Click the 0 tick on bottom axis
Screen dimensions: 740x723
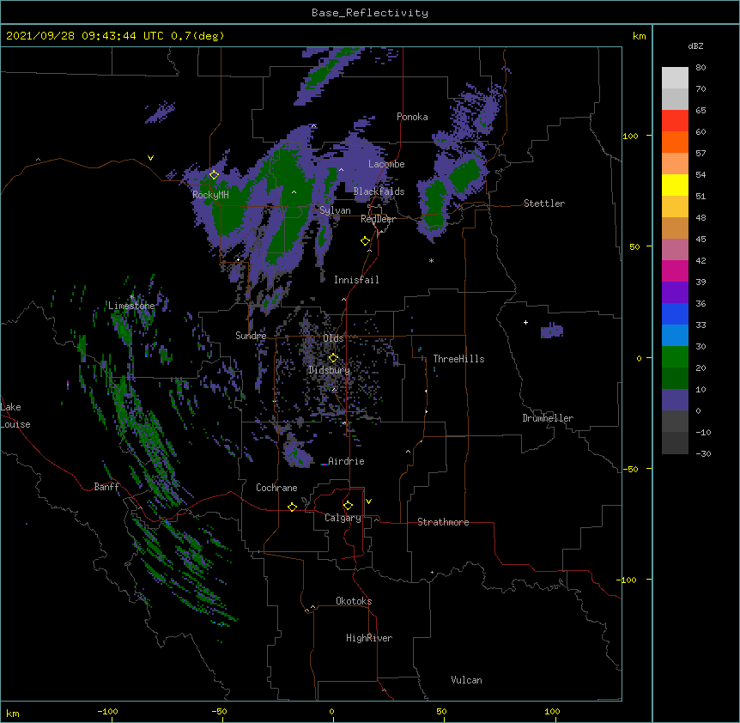[x=331, y=711]
